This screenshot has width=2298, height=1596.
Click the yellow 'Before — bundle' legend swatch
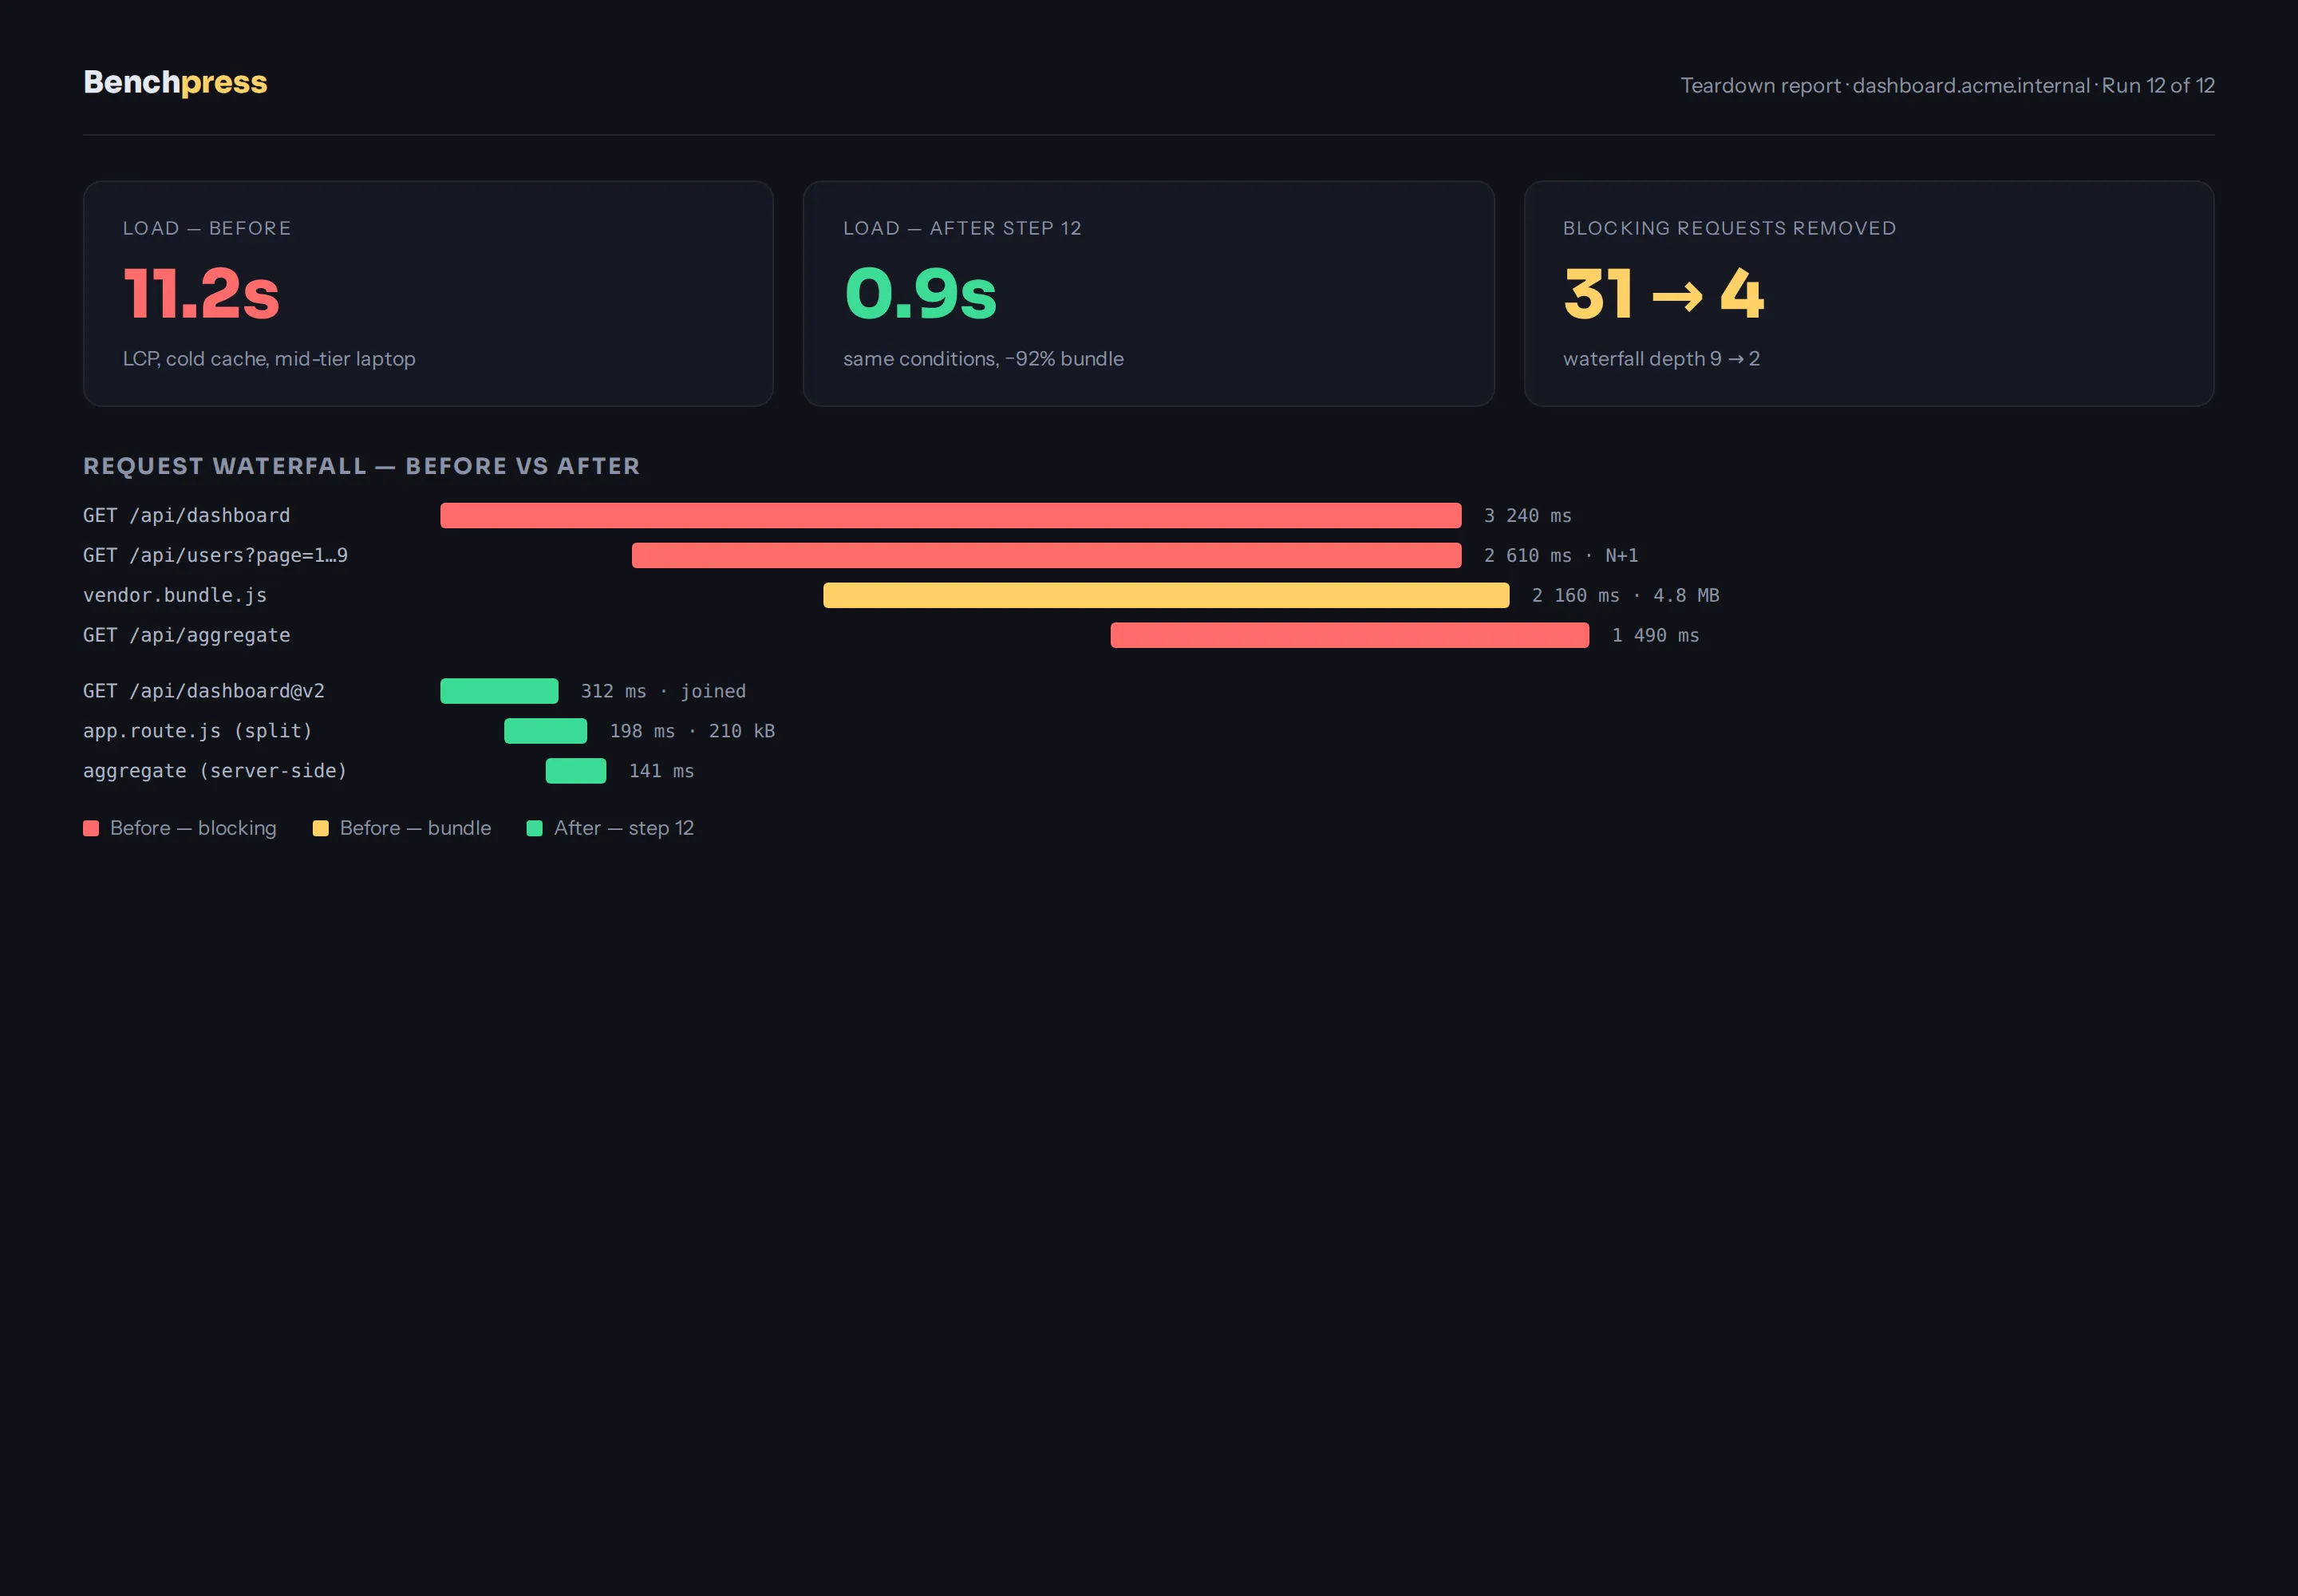(320, 828)
